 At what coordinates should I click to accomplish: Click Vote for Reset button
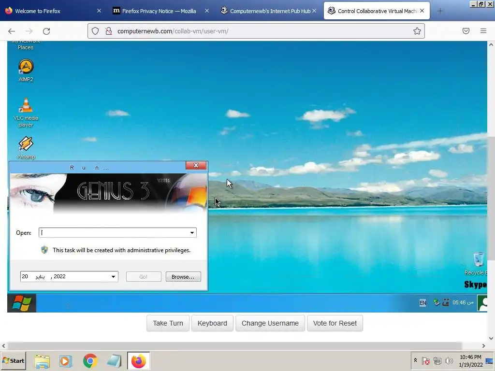[335, 323]
